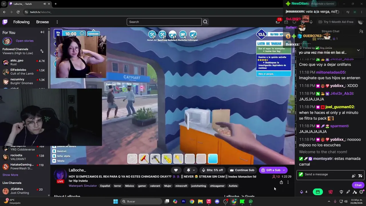Collapse the For You sidebar
This screenshot has width=366, height=206.
point(42,32)
